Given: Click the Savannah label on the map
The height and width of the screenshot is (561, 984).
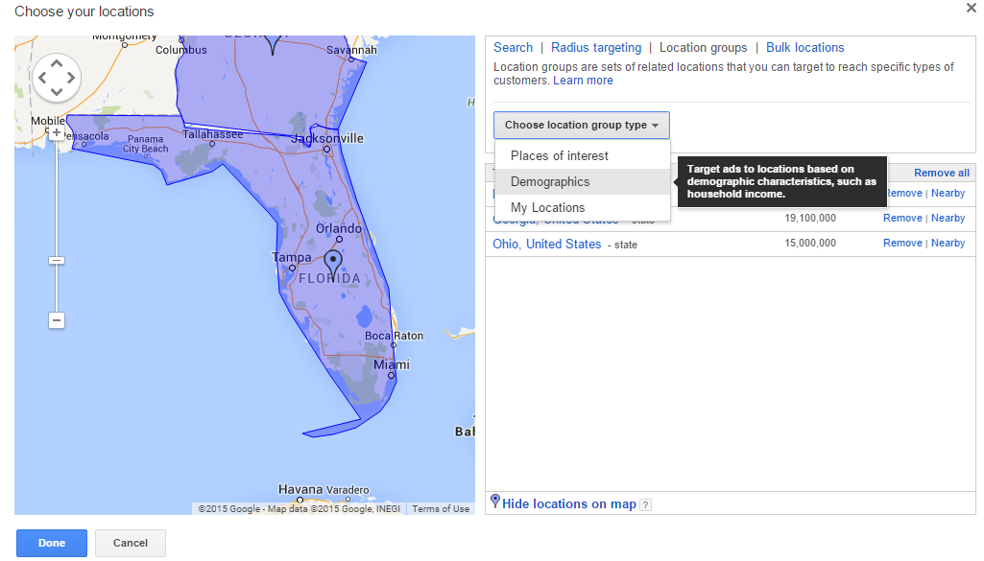Looking at the screenshot, I should click(x=351, y=50).
